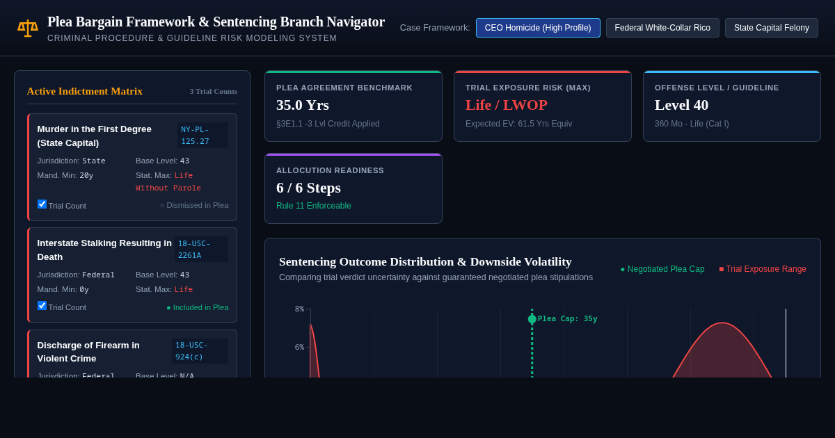Click Life Without Parole statutory max value
This screenshot has height=438, width=835.
(168, 181)
